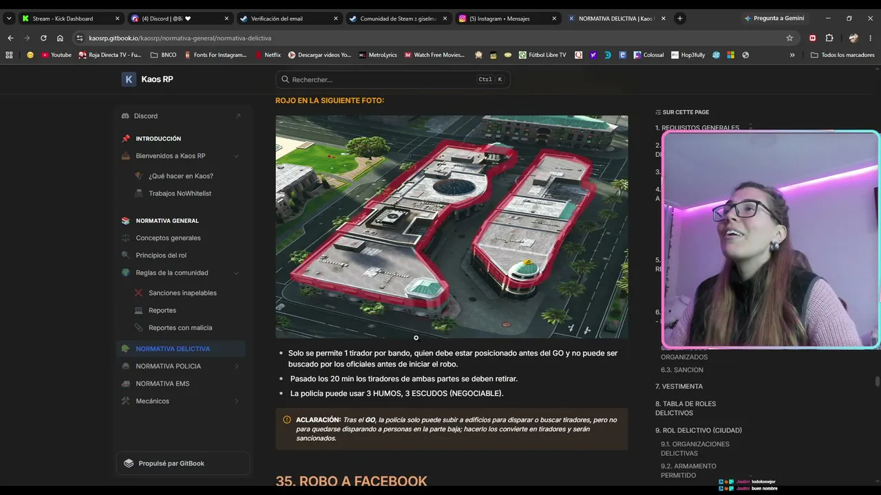Open a new browser tab
Image resolution: width=881 pixels, height=495 pixels.
680,19
